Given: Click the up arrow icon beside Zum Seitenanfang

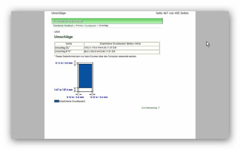Looking at the screenshot, I should coord(159,108).
